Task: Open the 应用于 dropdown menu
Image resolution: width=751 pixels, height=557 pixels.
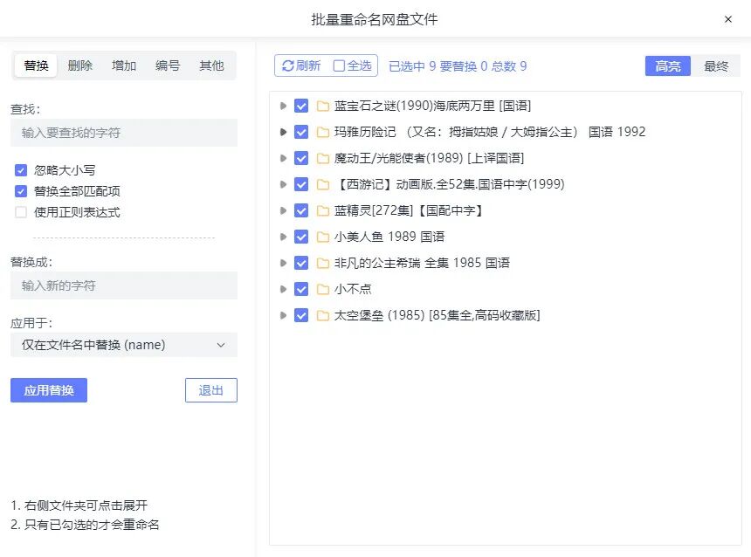Action: [x=123, y=345]
